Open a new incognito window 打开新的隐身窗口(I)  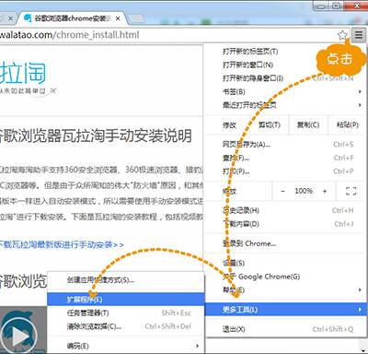[x=285, y=78]
